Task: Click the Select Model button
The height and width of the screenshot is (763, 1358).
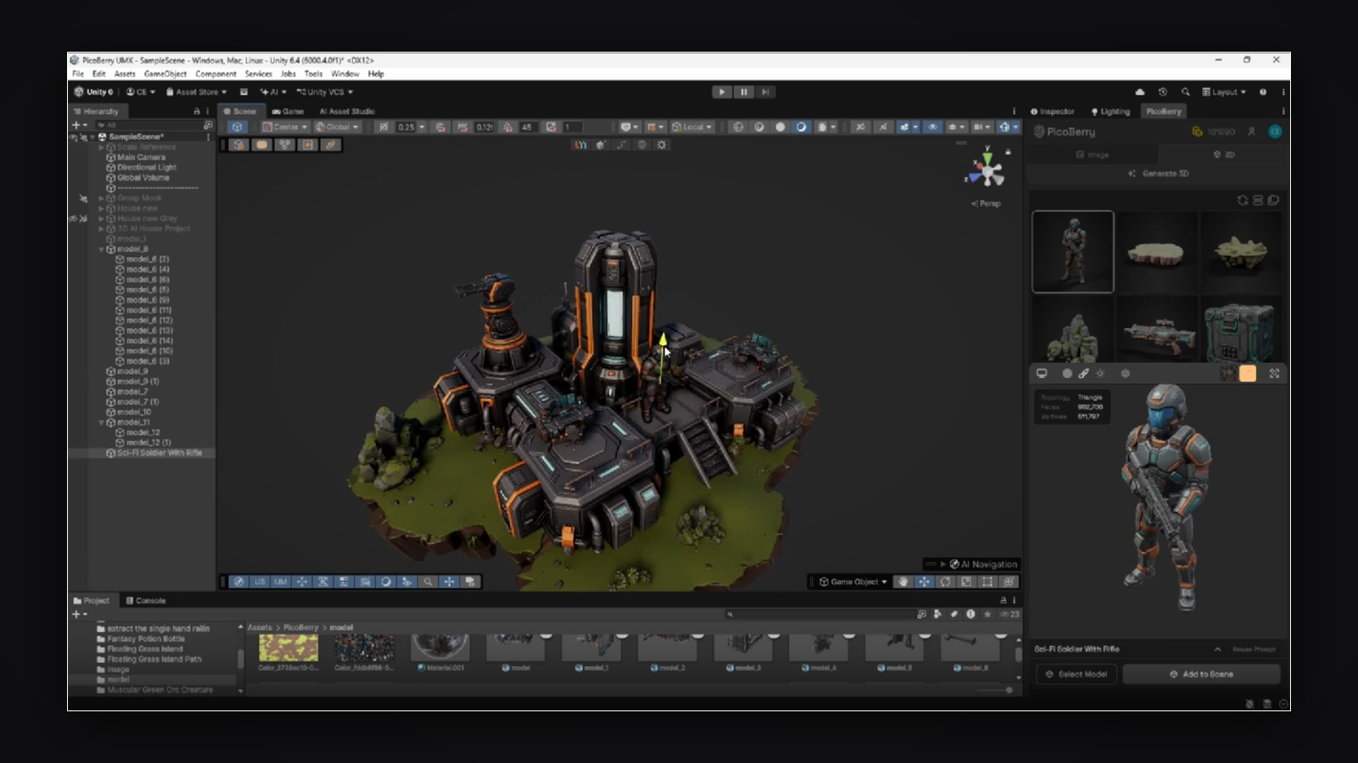Action: coord(1076,674)
